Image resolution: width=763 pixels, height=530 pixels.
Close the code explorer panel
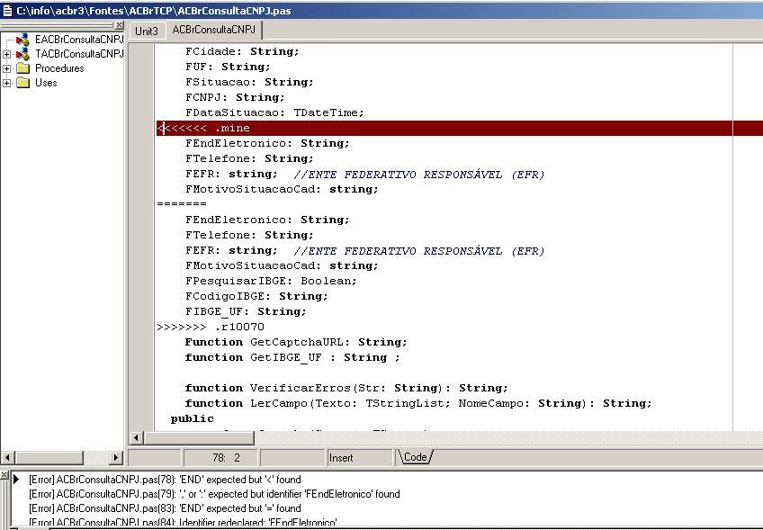point(119,25)
